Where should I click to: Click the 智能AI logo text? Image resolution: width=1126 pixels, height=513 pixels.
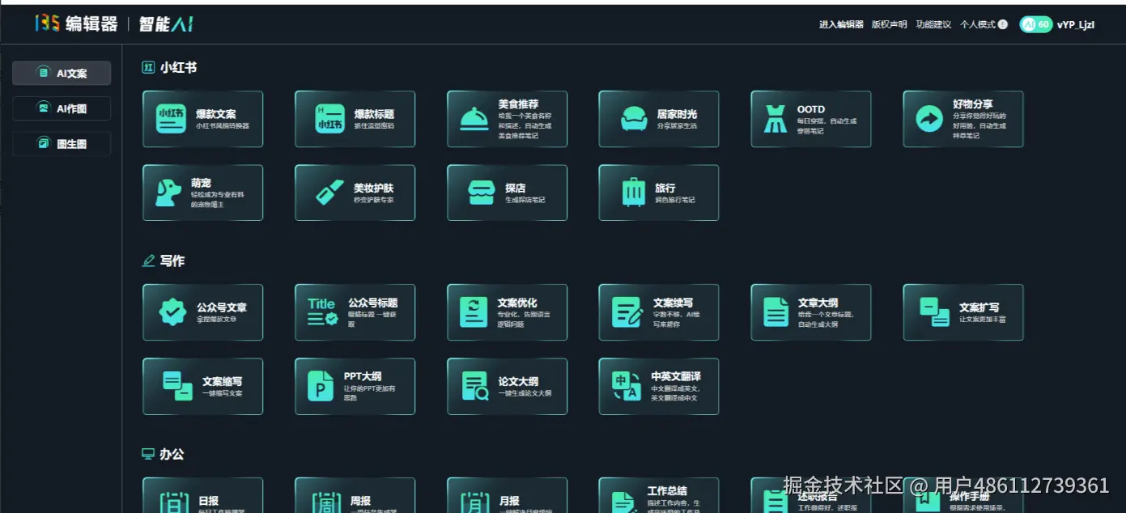point(166,24)
